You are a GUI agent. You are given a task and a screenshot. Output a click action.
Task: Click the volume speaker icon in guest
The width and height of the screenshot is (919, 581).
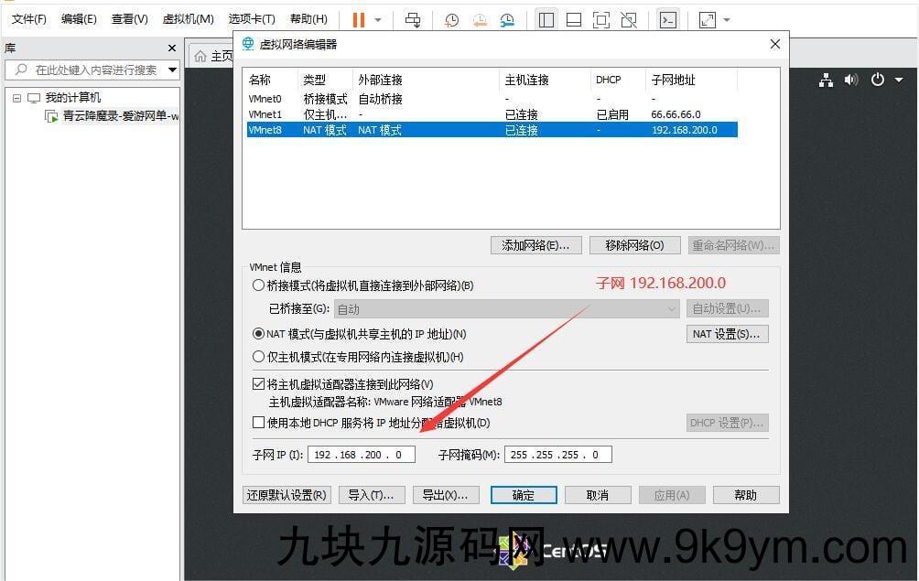click(x=851, y=80)
